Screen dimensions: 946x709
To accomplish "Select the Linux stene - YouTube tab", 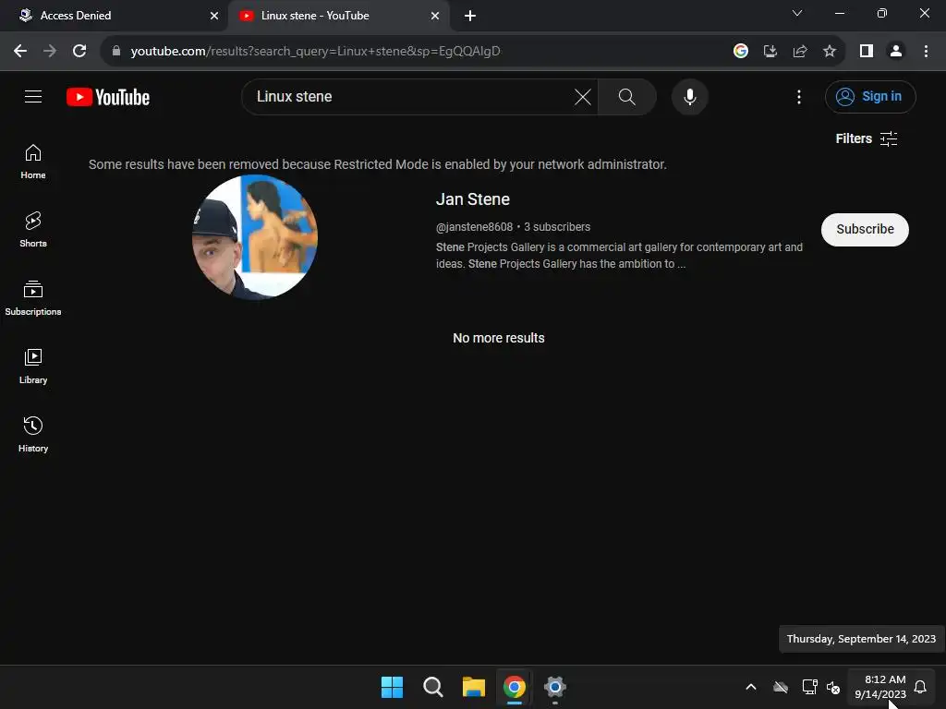I will [338, 16].
